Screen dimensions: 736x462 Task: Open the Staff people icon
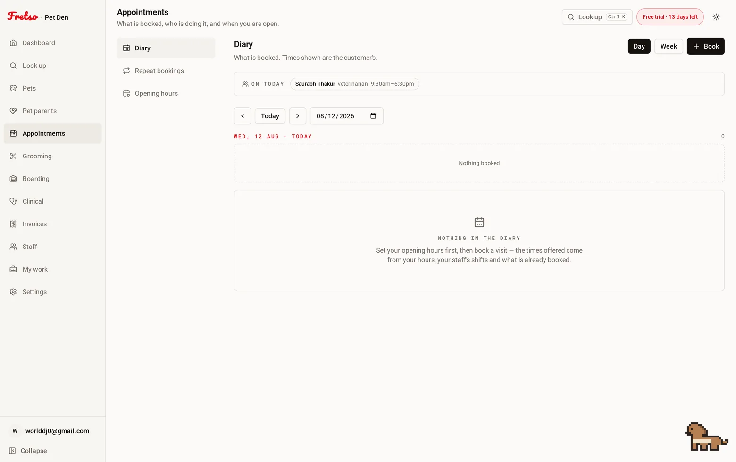13,247
